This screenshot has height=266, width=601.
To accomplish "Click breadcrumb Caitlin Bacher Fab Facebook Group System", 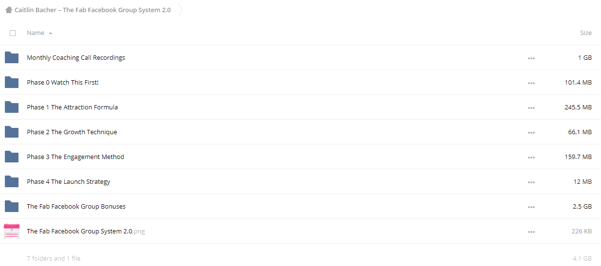I will tap(92, 10).
